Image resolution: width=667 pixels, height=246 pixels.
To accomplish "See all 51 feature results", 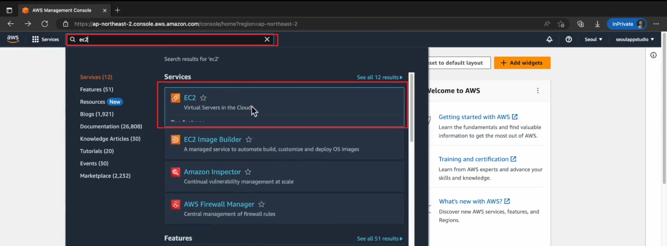I will point(380,238).
